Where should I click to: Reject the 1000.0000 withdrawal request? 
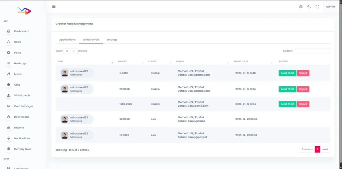point(303,104)
